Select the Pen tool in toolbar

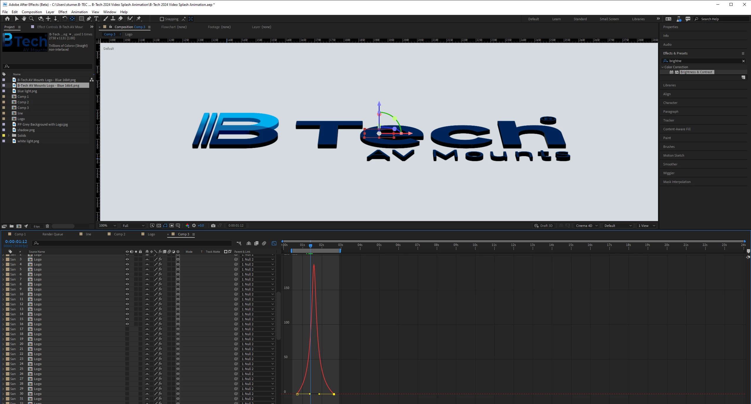[x=89, y=19]
